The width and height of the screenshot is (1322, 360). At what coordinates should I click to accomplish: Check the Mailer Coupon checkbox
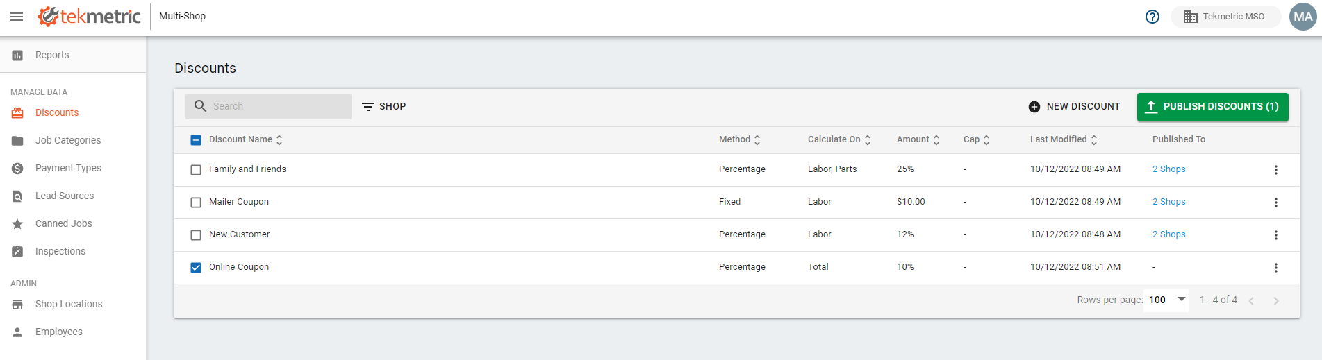(x=196, y=203)
